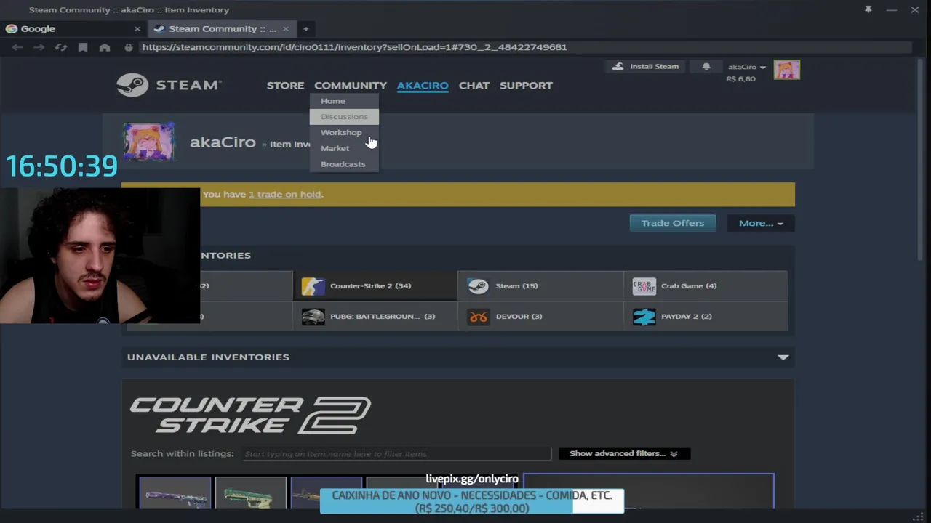The image size is (931, 523).
Task: Open the '1 trade on hold' link
Action: 284,195
